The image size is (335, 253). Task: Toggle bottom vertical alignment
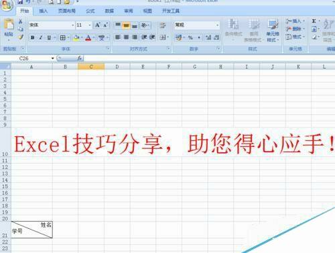(135, 25)
